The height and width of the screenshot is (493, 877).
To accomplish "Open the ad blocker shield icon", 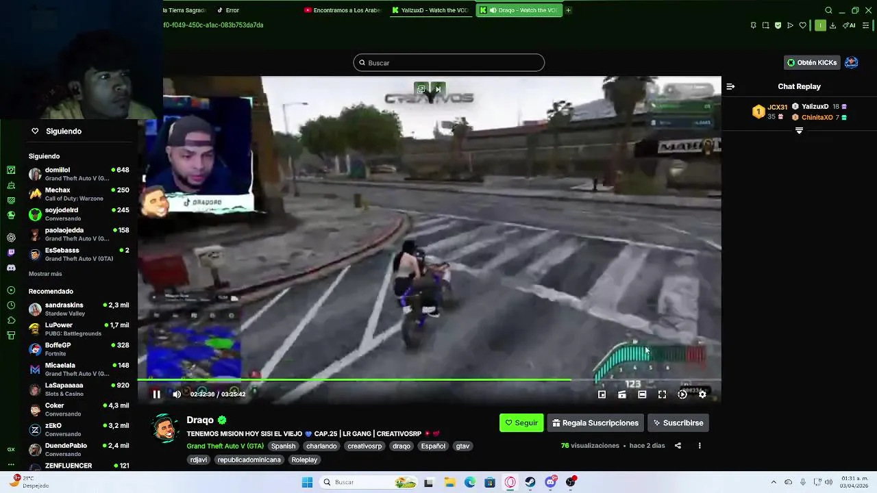I will tap(778, 25).
